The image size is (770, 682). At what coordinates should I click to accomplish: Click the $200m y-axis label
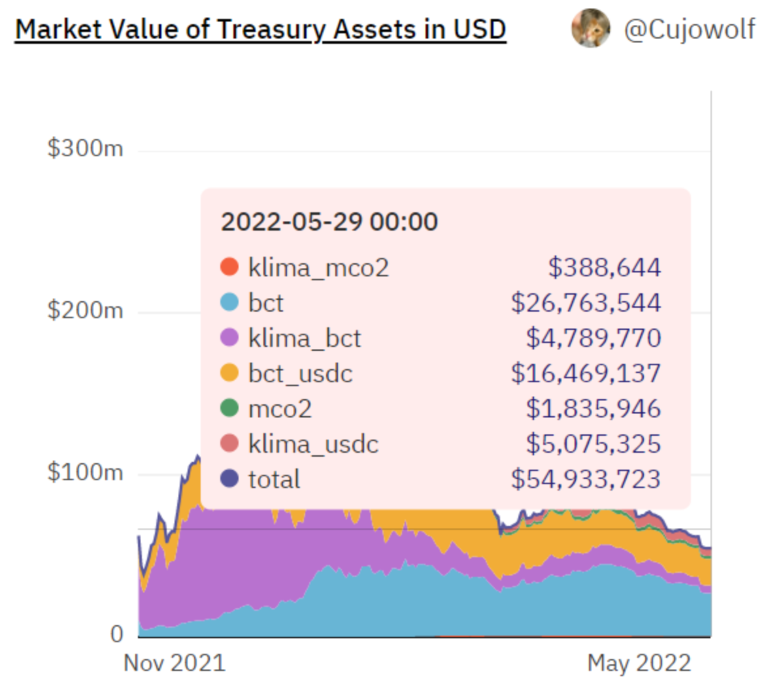tap(85, 310)
